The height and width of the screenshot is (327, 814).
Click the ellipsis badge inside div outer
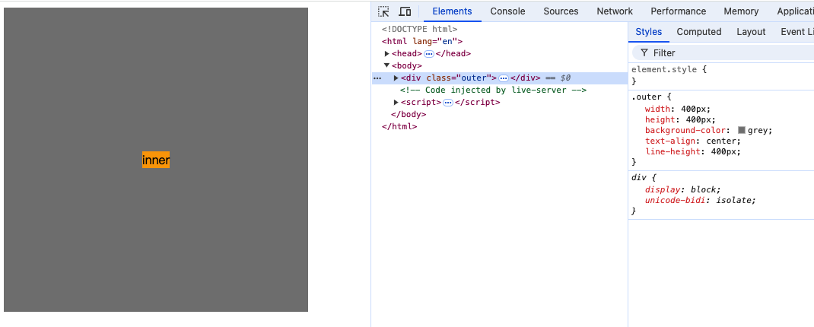click(504, 78)
